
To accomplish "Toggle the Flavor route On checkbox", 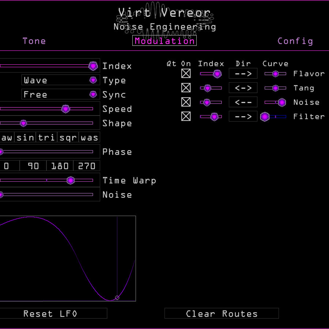I will tap(186, 74).
